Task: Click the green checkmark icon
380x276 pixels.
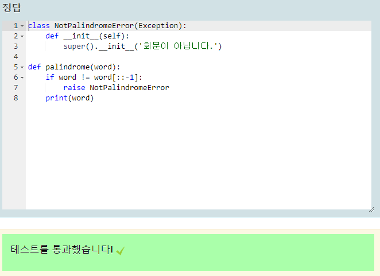Action: click(x=121, y=251)
